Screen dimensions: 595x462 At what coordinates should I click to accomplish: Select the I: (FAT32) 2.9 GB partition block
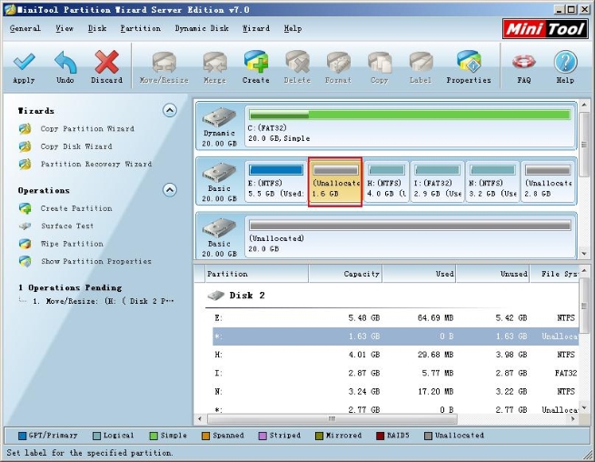[x=438, y=182]
